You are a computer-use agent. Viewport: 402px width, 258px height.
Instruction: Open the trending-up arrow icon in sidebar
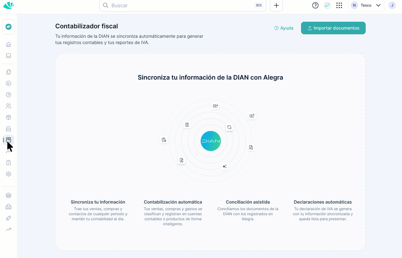(x=9, y=229)
